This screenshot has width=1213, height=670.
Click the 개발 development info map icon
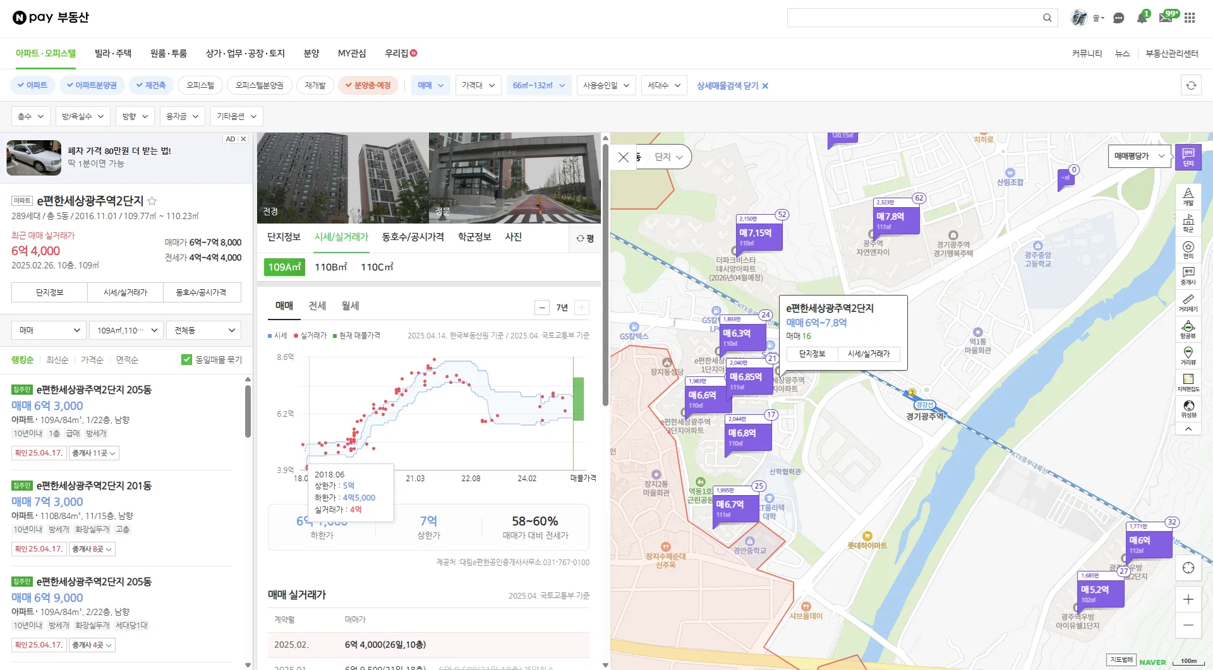click(x=1188, y=196)
